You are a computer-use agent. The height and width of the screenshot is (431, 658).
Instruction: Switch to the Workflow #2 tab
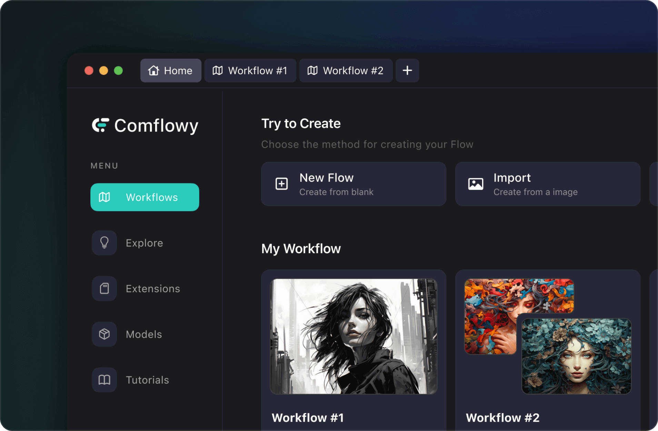pyautogui.click(x=346, y=70)
